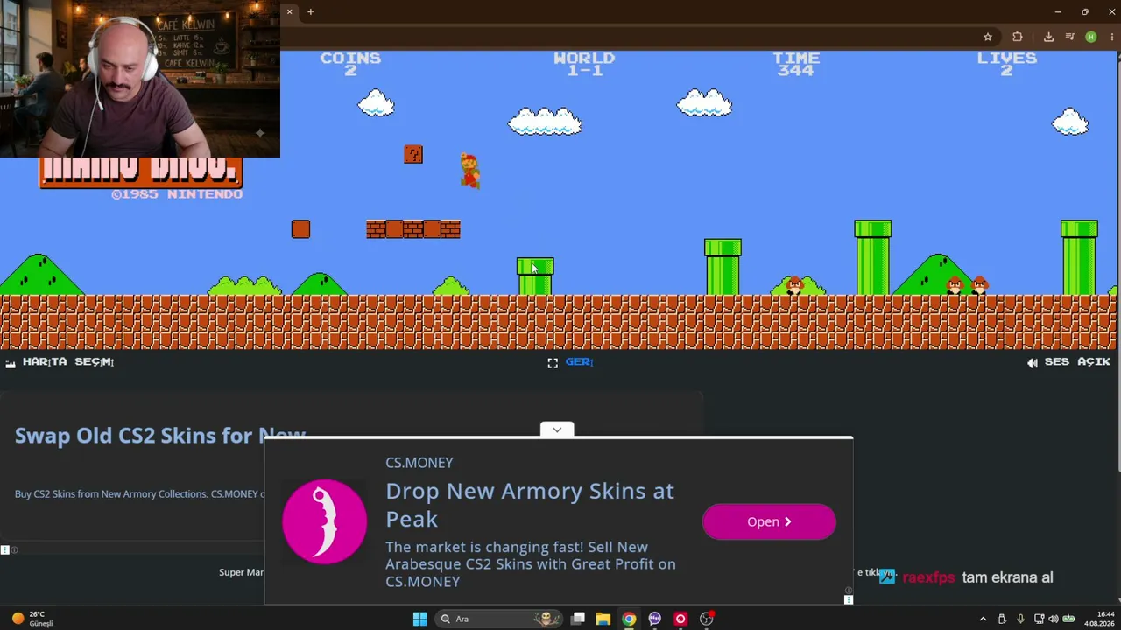Open Chrome downloads tray icon
The width and height of the screenshot is (1121, 630).
click(1048, 37)
